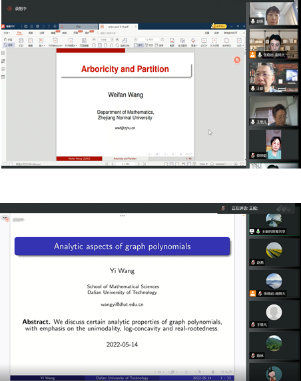Switch to the Read (阅读) ribbon tab
The image size is (301, 381).
(31, 33)
